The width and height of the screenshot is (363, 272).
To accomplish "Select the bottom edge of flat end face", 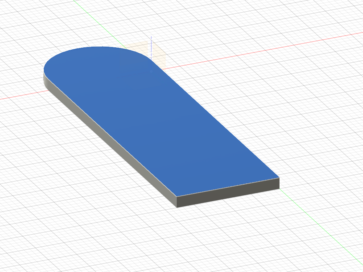I will 228,198.
